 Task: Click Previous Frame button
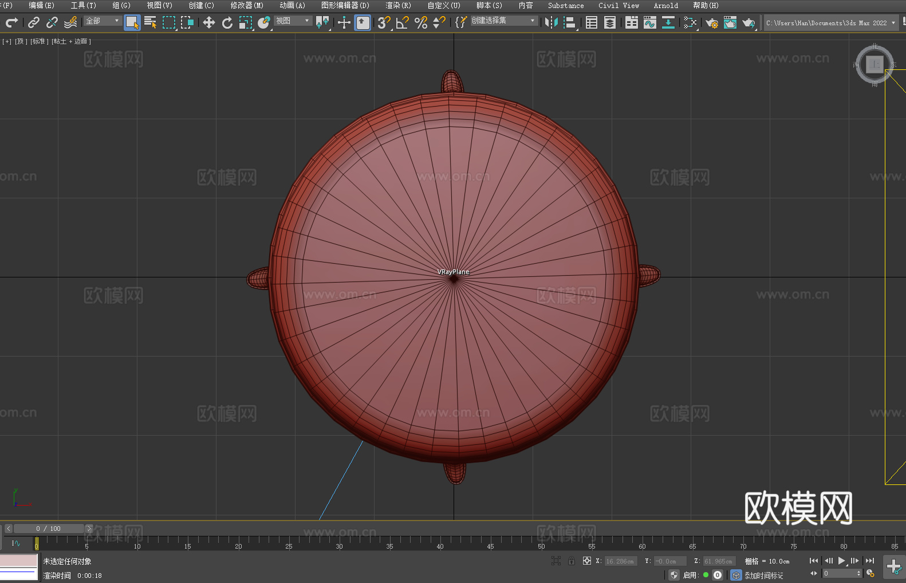pyautogui.click(x=828, y=561)
